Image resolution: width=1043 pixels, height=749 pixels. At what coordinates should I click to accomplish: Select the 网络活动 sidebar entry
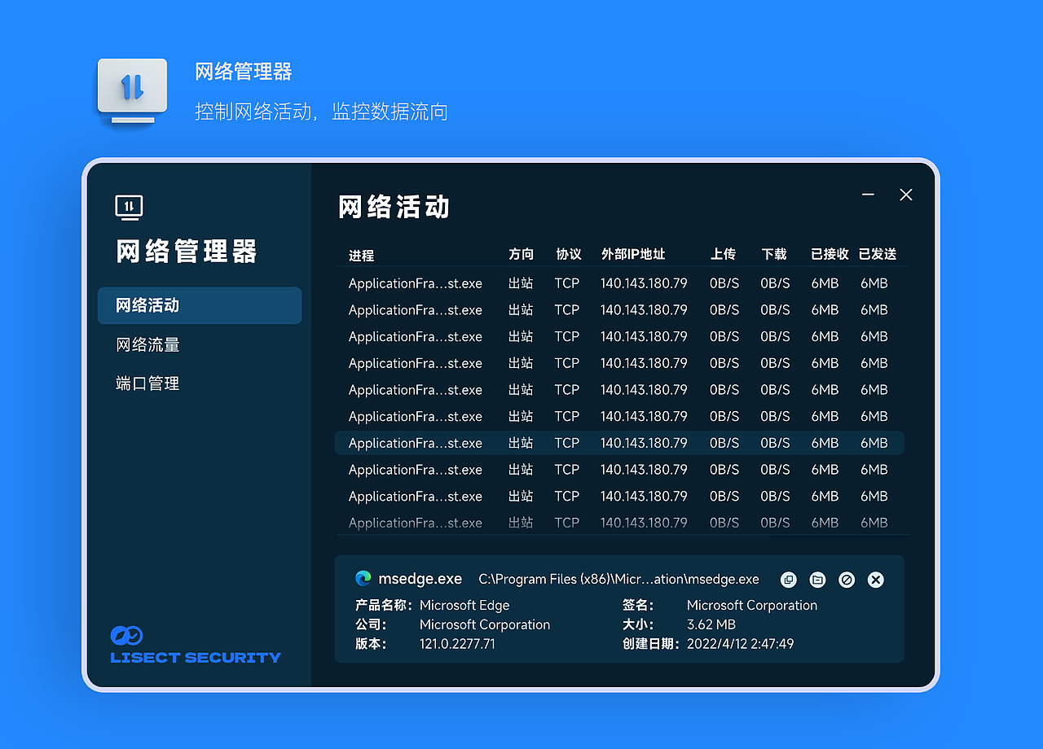147,305
